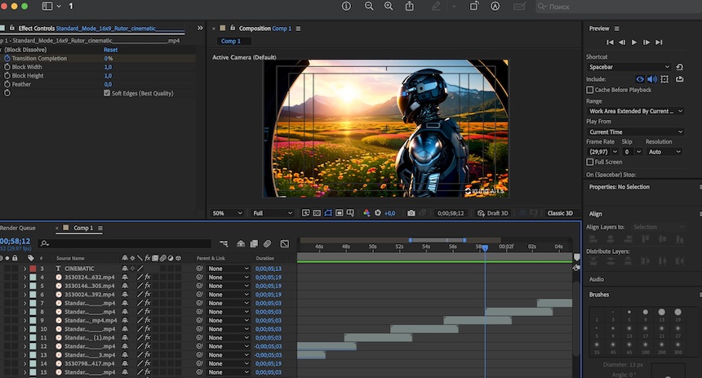Open the Play From Current Time dropdown
The width and height of the screenshot is (702, 378).
point(635,131)
